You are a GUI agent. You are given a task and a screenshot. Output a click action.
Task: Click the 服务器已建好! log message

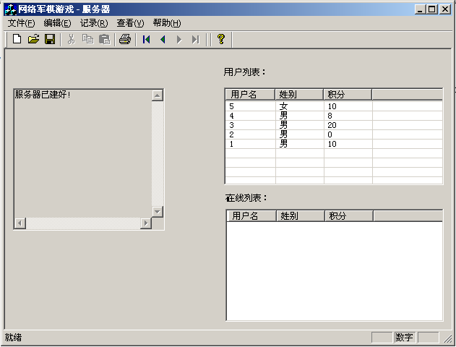[43, 95]
